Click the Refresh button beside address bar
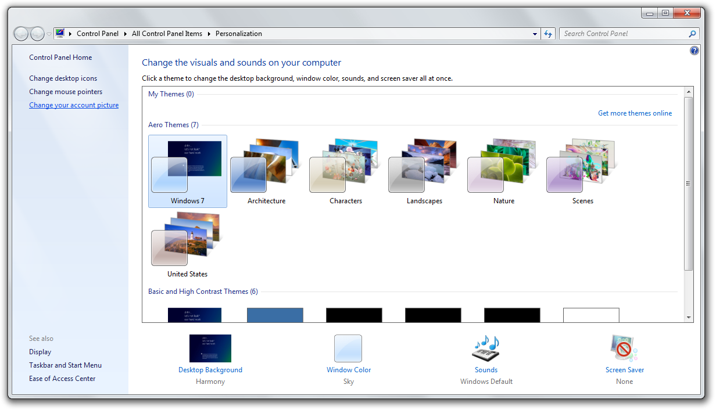Screen dimensions: 716x410 [547, 34]
